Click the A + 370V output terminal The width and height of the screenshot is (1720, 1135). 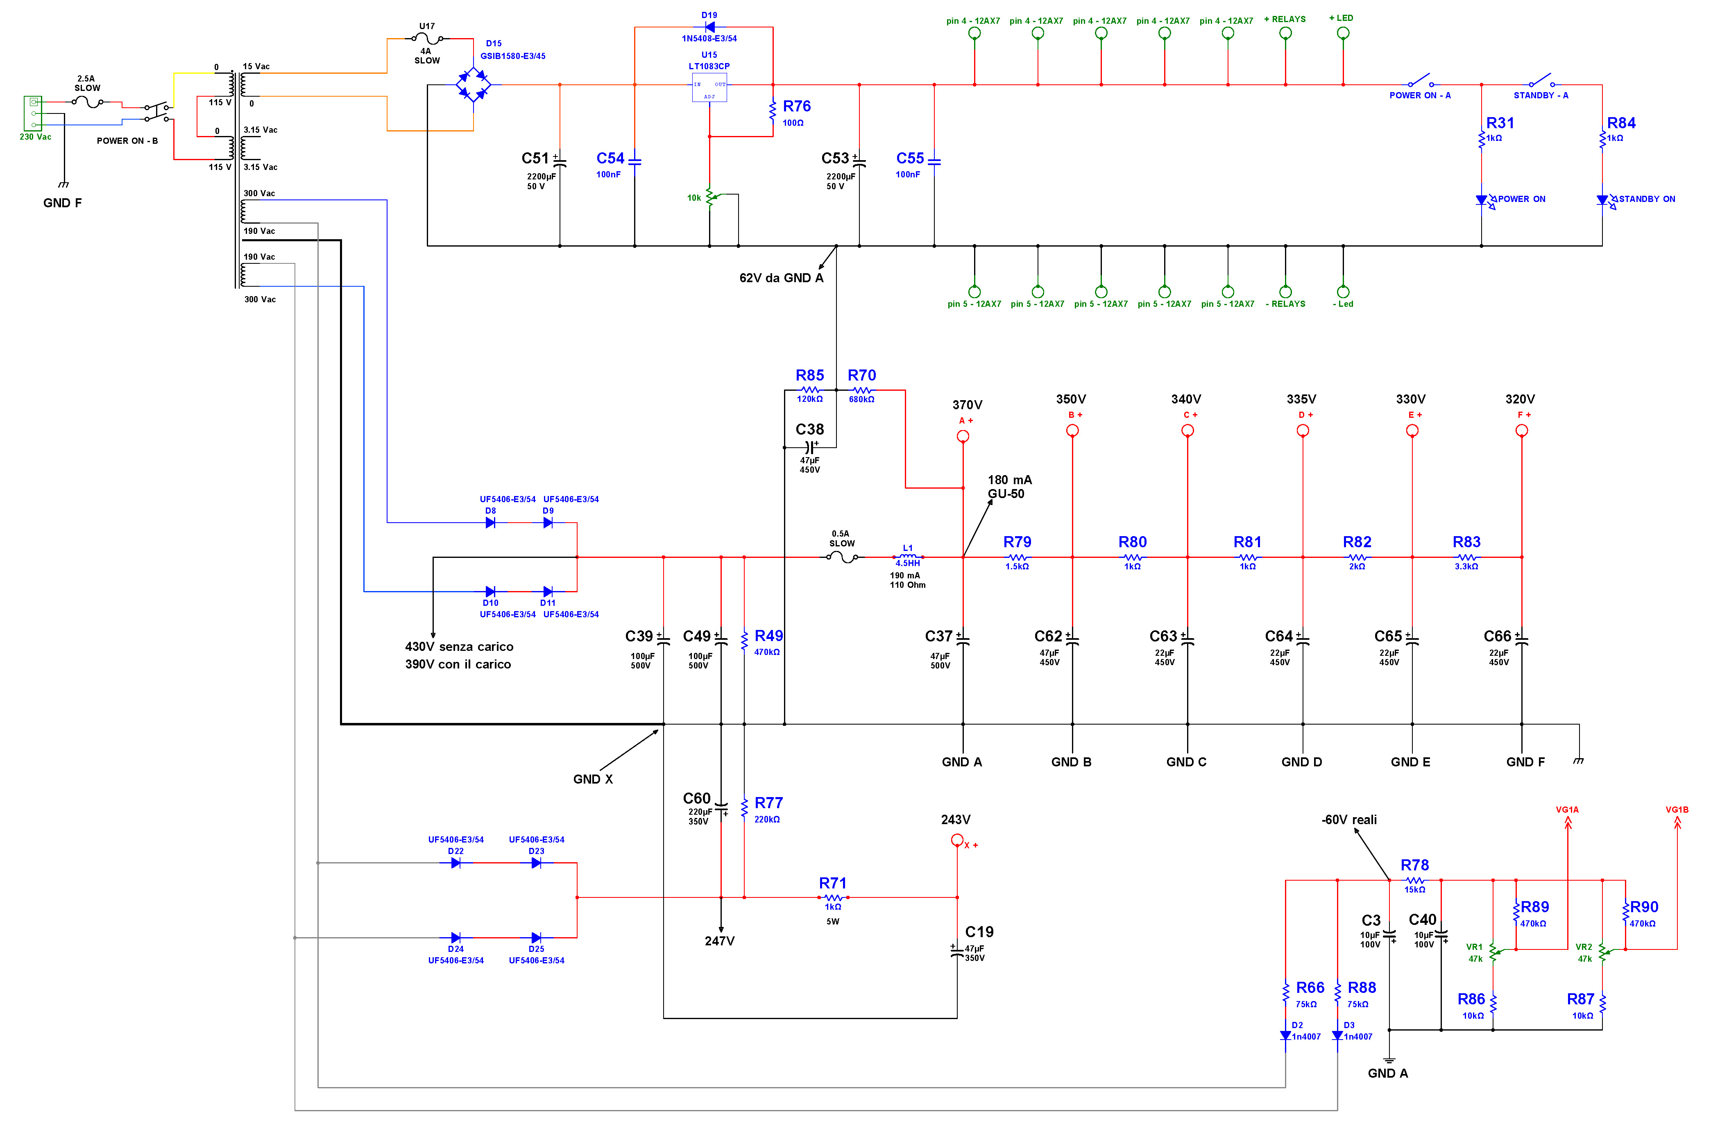click(963, 436)
